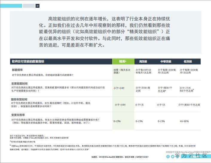The image size is (211, 163).
Task: Click footnote a about 精英分类
Action: tap(23, 142)
